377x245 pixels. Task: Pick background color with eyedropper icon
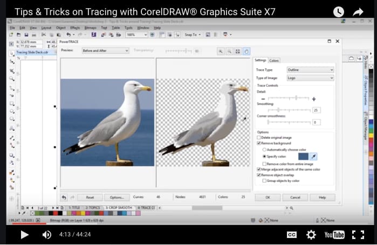[x=313, y=156]
